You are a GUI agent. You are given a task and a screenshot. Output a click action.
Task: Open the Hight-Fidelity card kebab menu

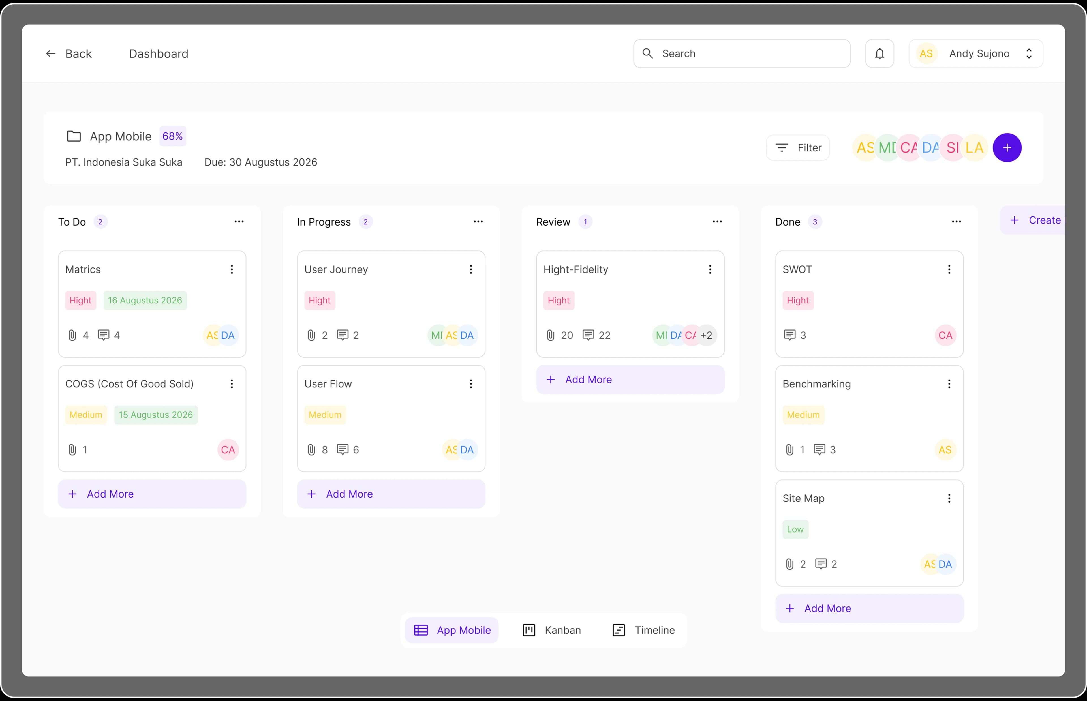(710, 269)
